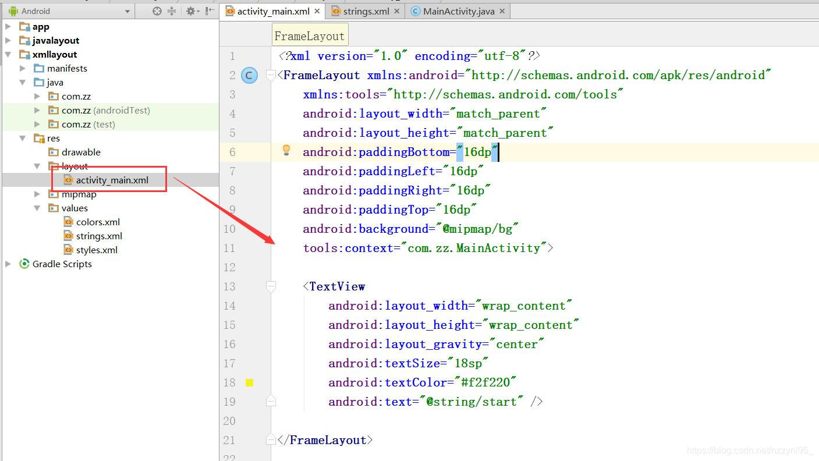This screenshot has height=461, width=819.
Task: Select the manifests folder
Action: coord(67,68)
